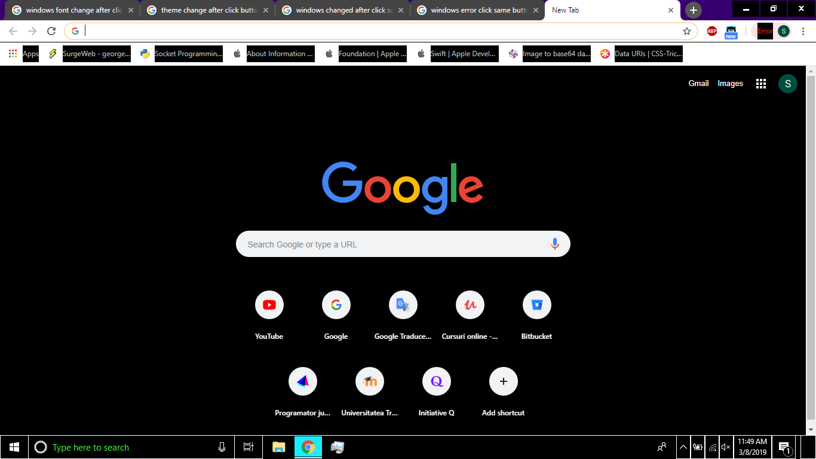Image resolution: width=816 pixels, height=459 pixels.
Task: Open the 11:49 AM taskbar clock
Action: click(753, 447)
